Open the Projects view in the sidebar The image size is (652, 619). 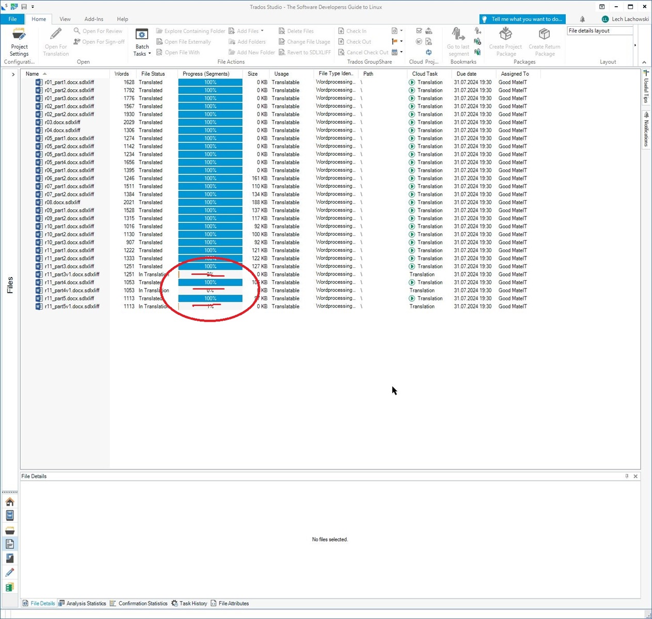click(9, 515)
